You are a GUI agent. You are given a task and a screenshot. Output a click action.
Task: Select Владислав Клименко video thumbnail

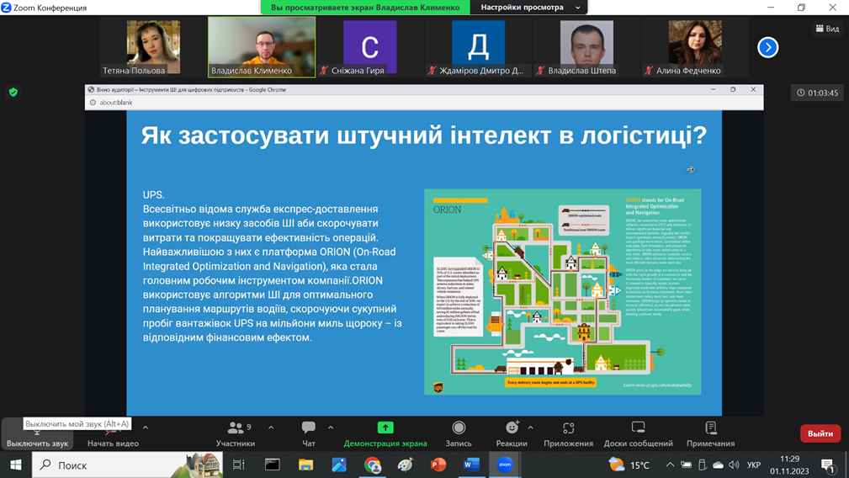click(x=262, y=48)
